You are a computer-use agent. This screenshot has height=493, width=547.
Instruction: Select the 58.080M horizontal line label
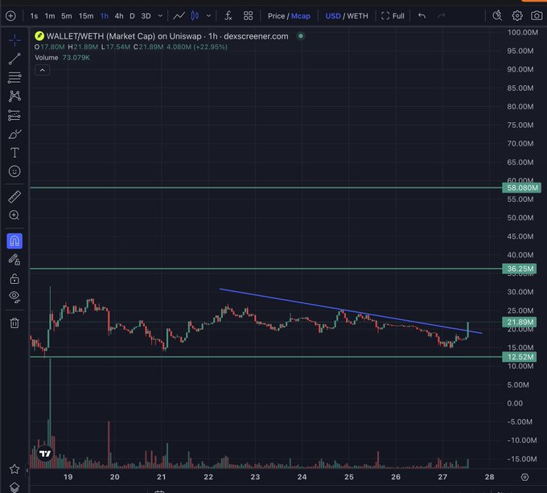521,188
